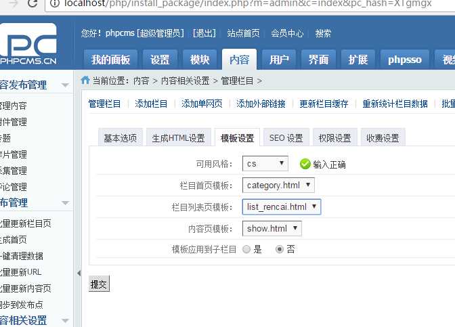Open 批量更新栏目页 in the sidebar

click(x=26, y=223)
